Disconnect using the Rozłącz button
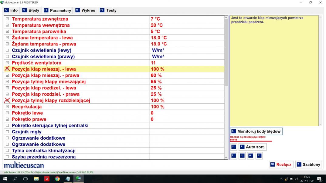This screenshot has width=326, height=183. (281, 165)
